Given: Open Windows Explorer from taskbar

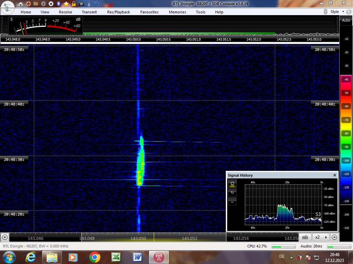Looking at the screenshot, I should coord(52,257).
